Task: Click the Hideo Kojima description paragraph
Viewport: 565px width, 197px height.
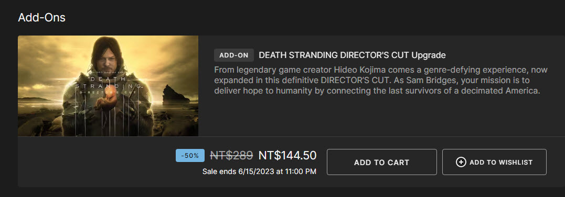Action: (381, 80)
